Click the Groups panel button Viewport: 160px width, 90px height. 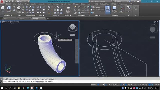click(136, 8)
